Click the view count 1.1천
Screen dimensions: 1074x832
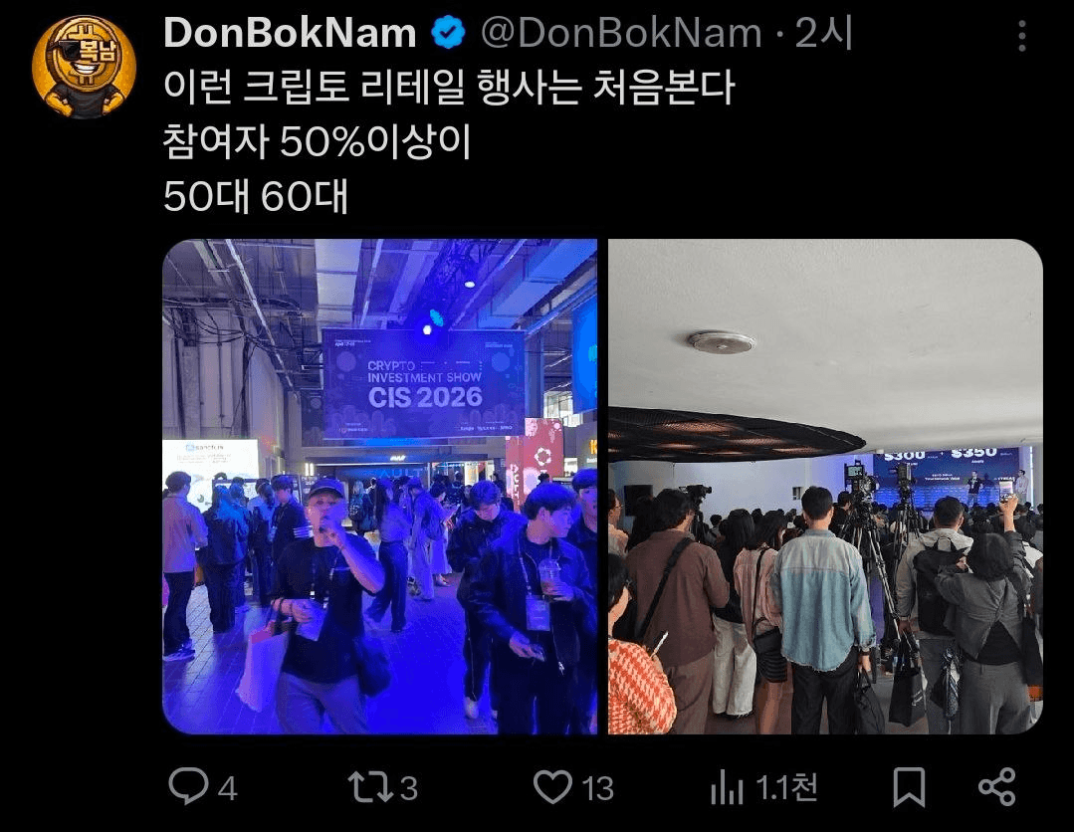tap(786, 788)
